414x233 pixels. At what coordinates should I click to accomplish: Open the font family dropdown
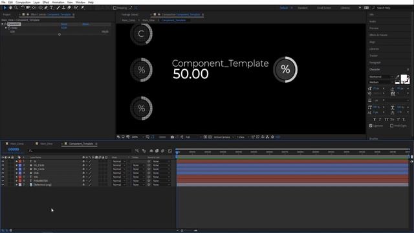[381, 77]
